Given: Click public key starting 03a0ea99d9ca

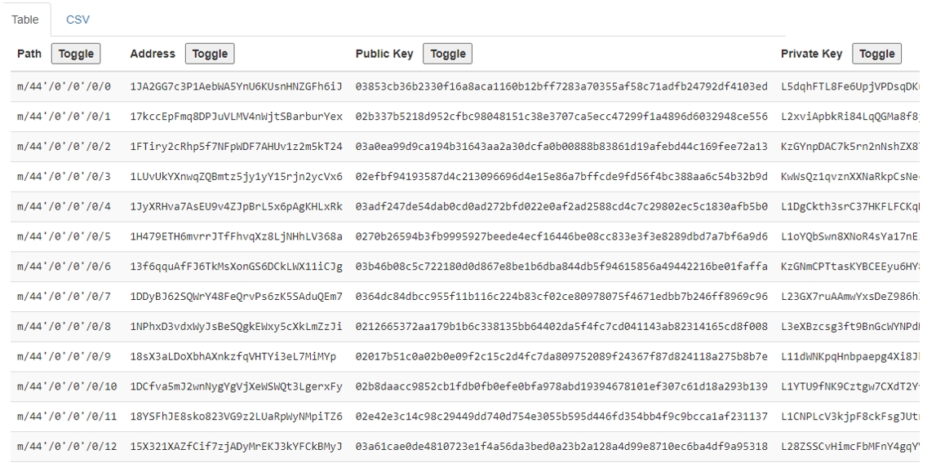Looking at the screenshot, I should (561, 147).
